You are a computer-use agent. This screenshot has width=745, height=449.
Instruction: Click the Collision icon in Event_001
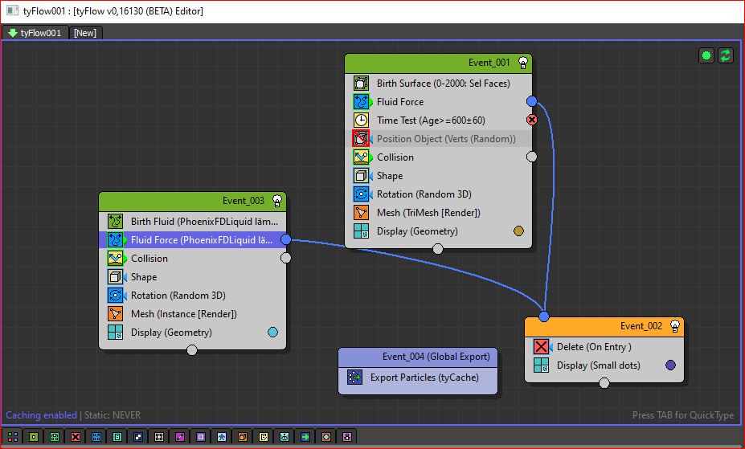pyautogui.click(x=361, y=157)
